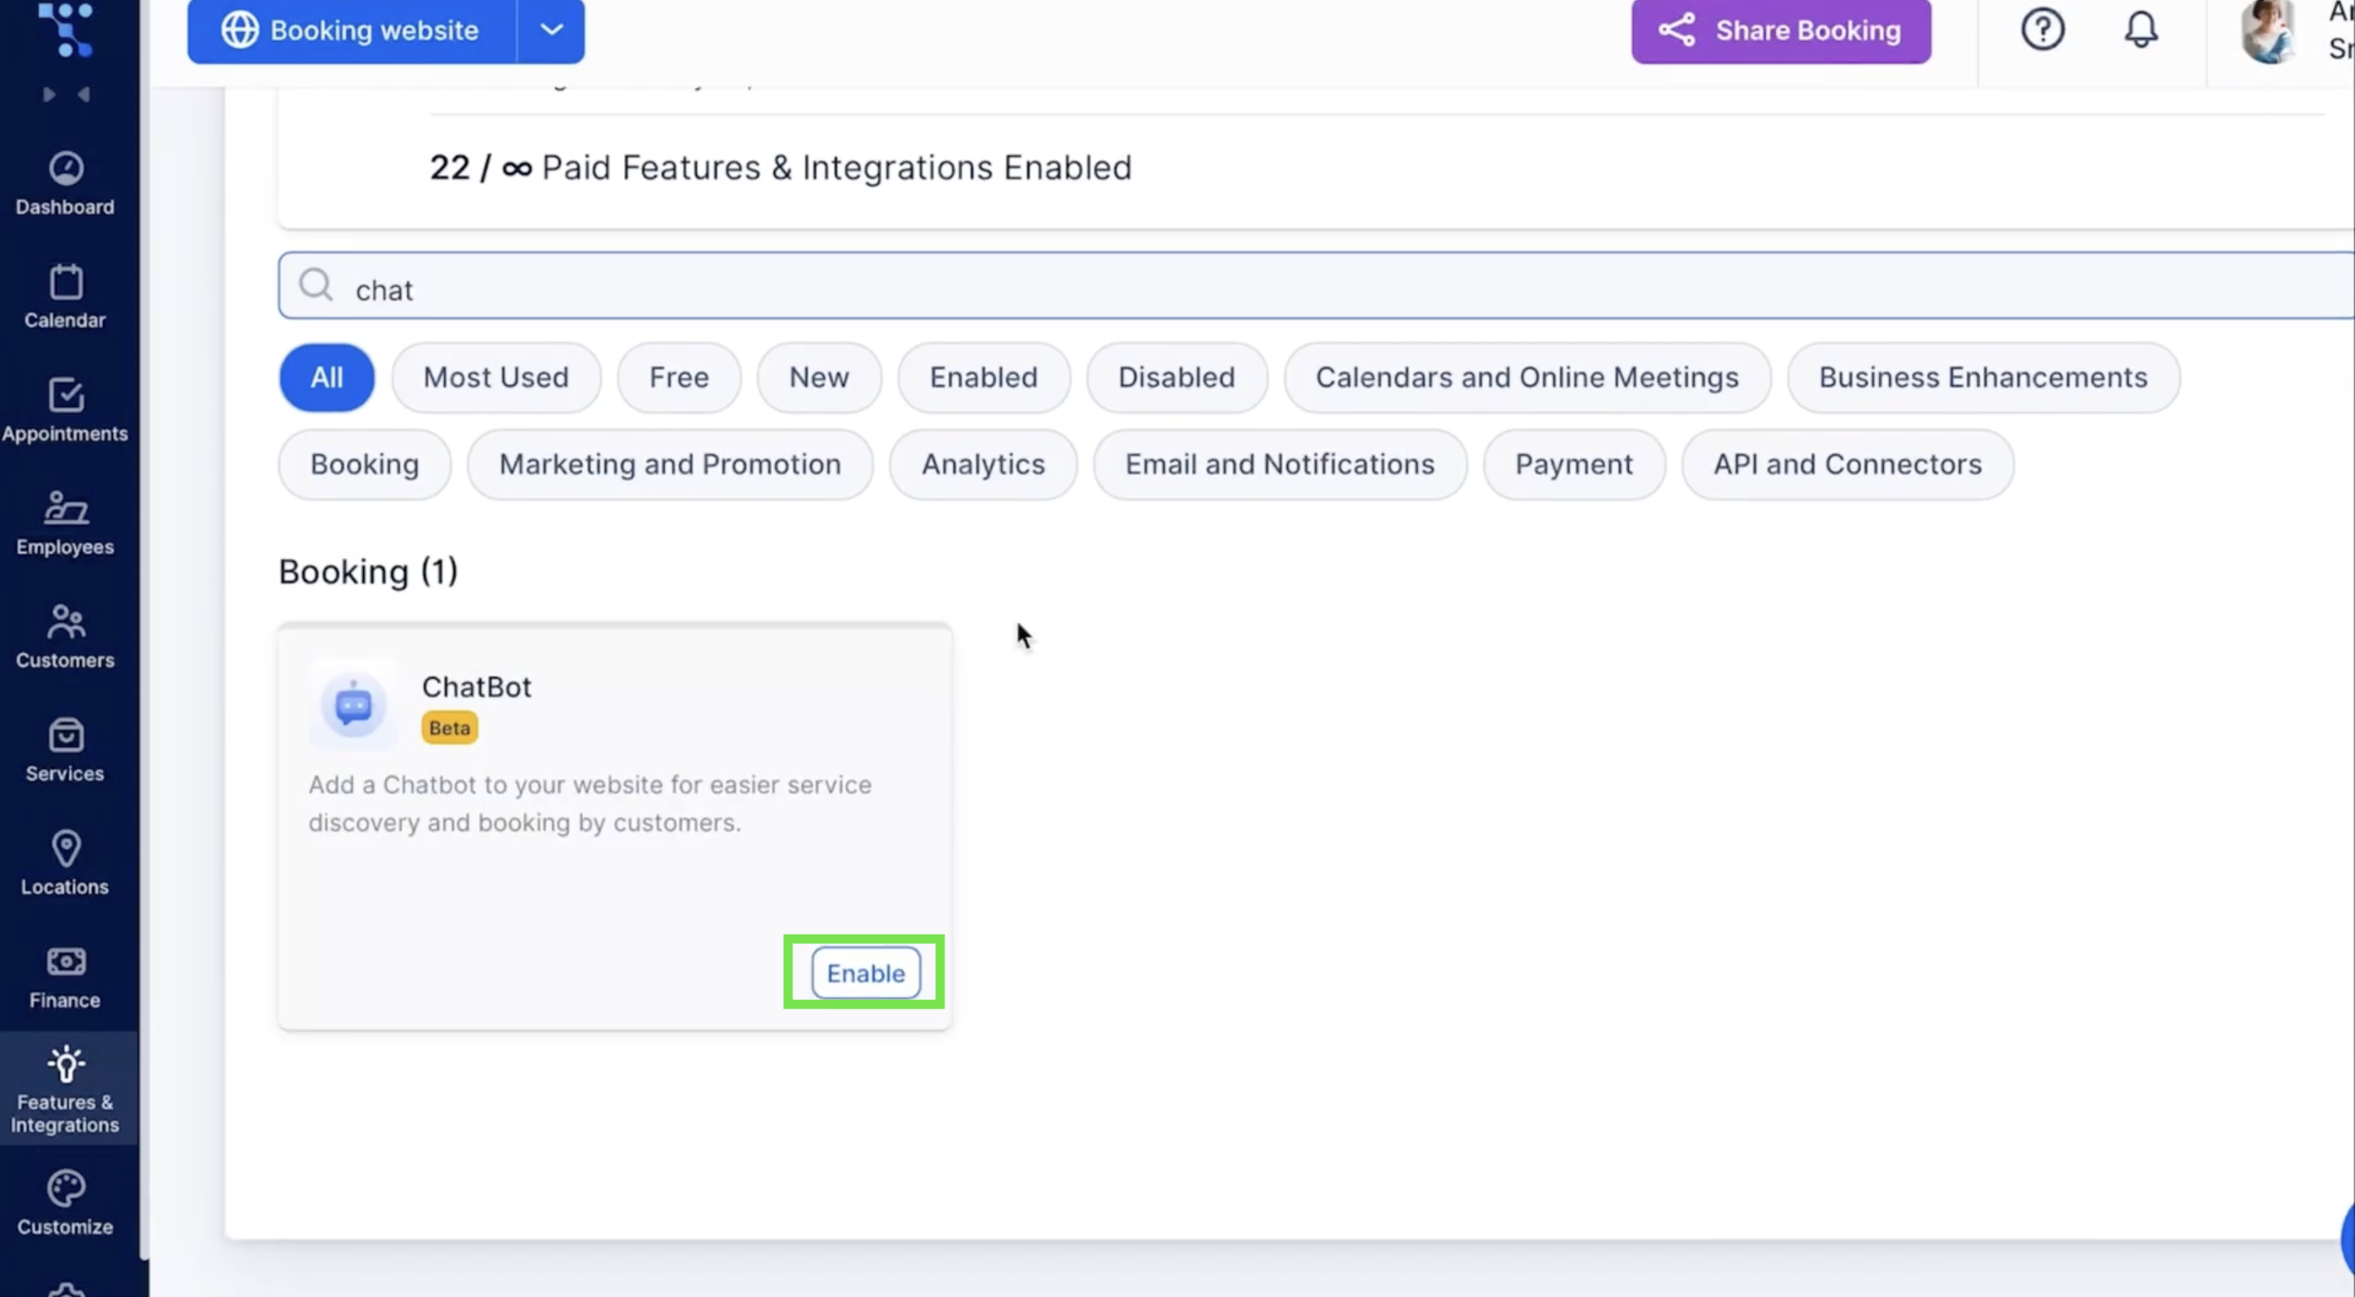This screenshot has width=2355, height=1297.
Task: Select the Enabled filter tab
Action: click(x=982, y=377)
